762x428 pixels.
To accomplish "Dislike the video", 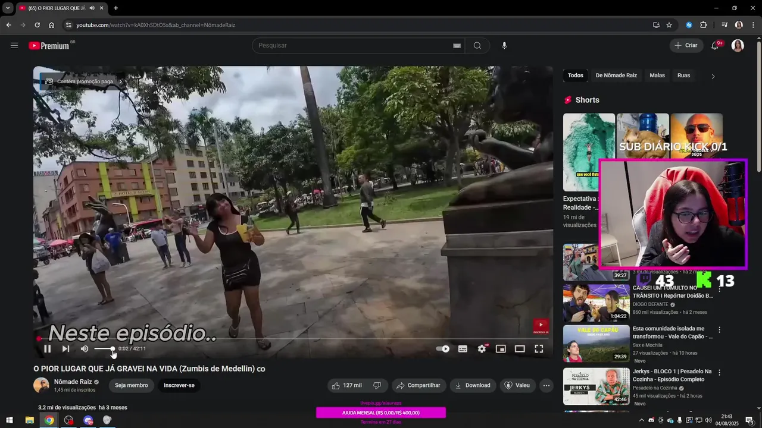I will (x=377, y=385).
